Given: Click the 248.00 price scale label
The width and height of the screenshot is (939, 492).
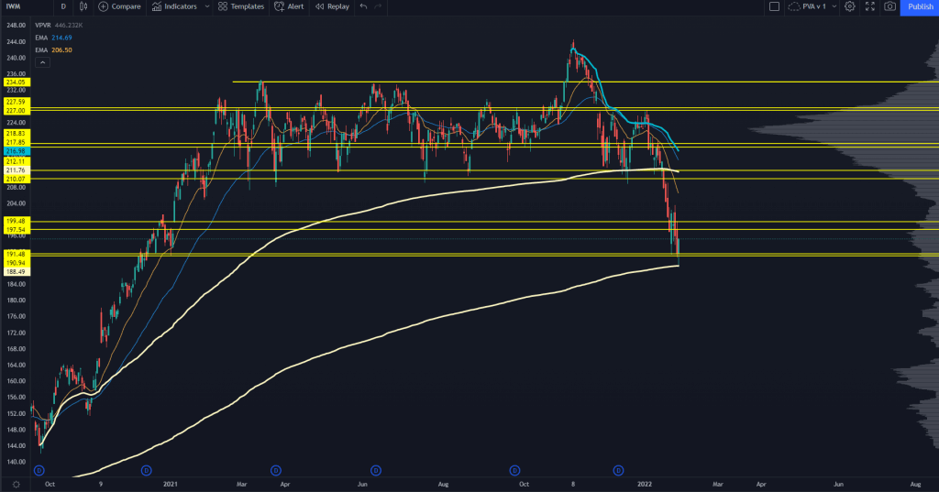Looking at the screenshot, I should pyautogui.click(x=17, y=26).
